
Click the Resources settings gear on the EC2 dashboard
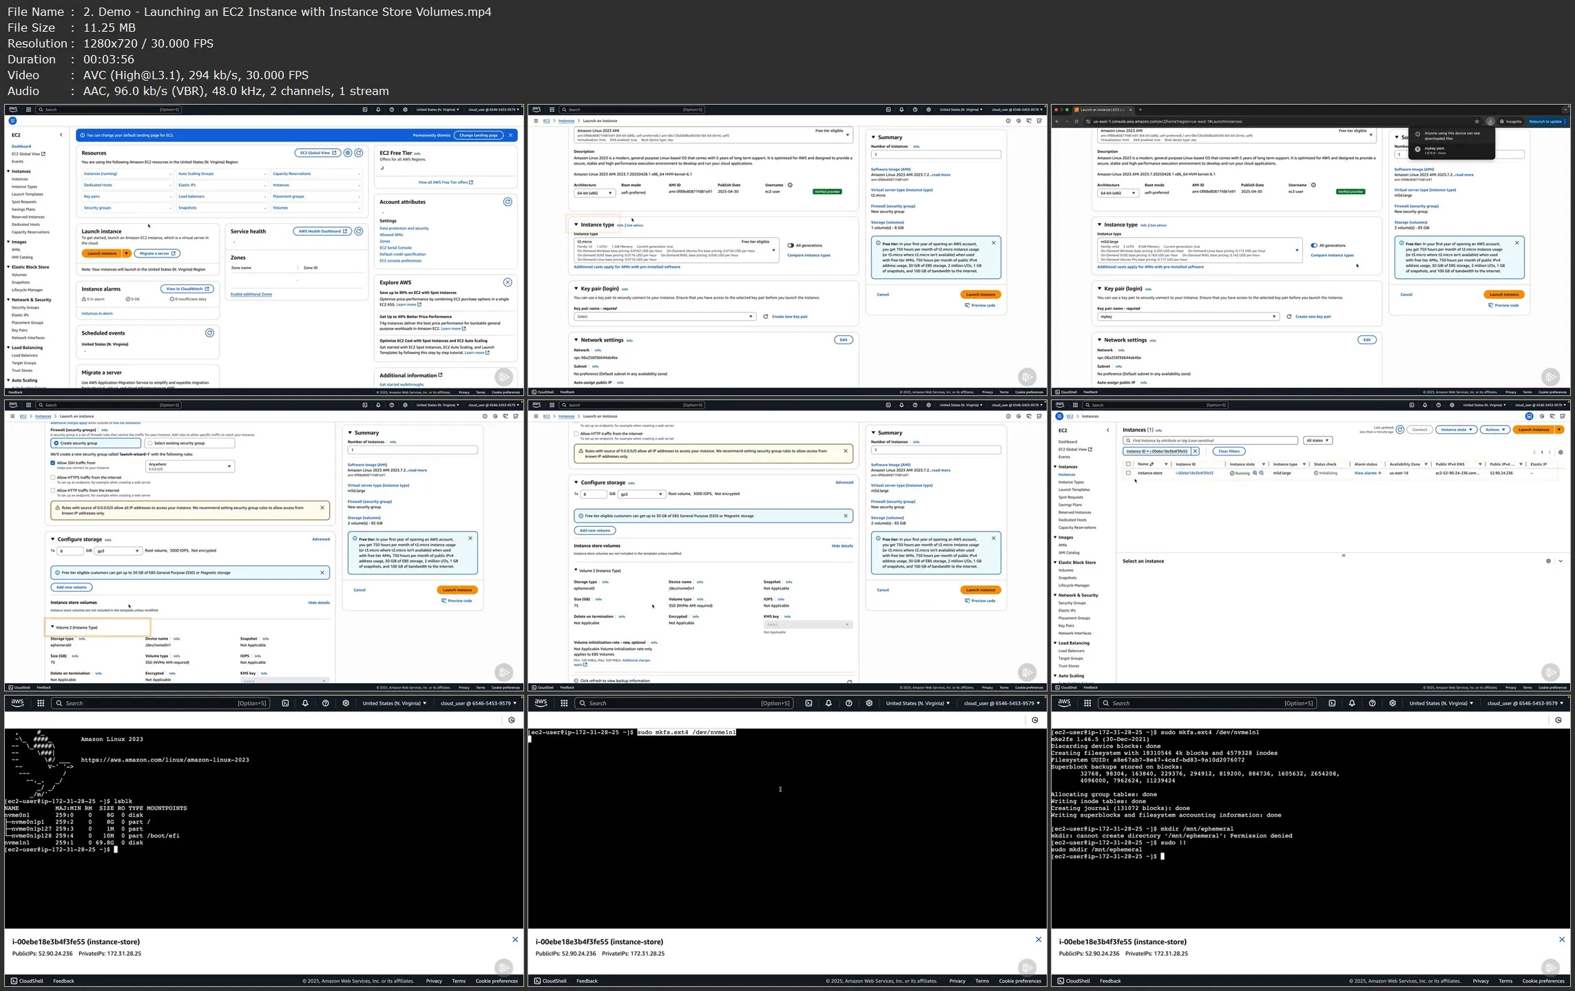348,153
